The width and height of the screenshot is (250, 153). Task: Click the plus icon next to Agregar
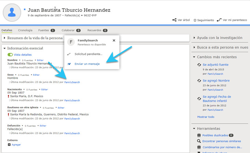click(9, 144)
